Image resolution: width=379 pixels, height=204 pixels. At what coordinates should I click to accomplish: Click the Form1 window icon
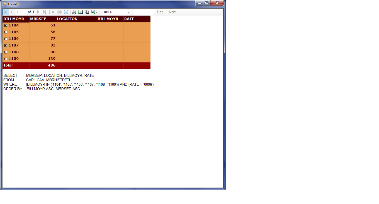point(4,4)
